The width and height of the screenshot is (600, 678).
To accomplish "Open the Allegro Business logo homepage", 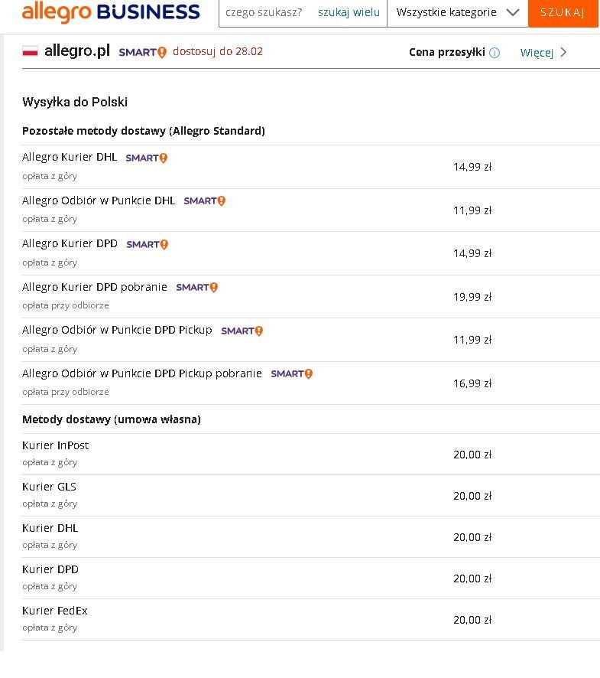I will coord(111,12).
